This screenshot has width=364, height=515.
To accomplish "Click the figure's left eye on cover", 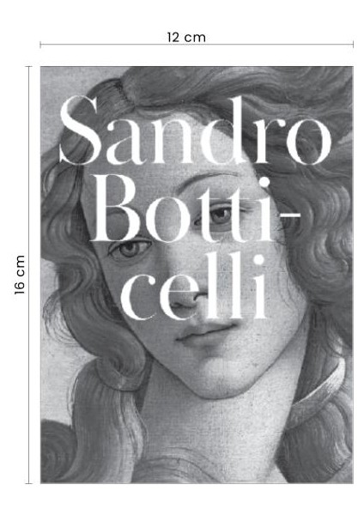I will 130,250.
